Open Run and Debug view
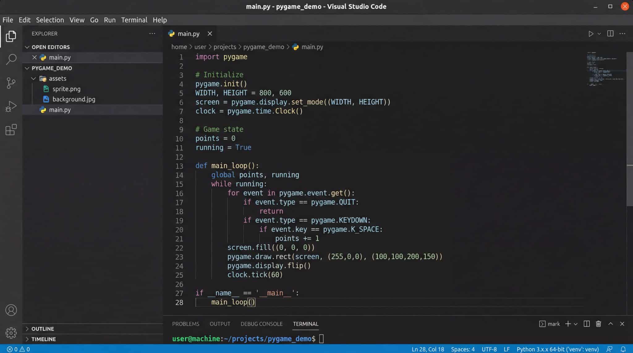 (x=11, y=106)
